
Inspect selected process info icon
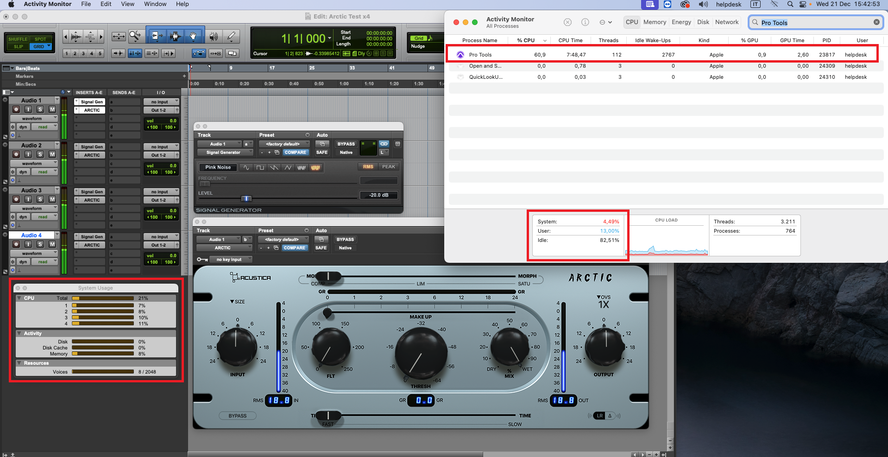tap(585, 22)
